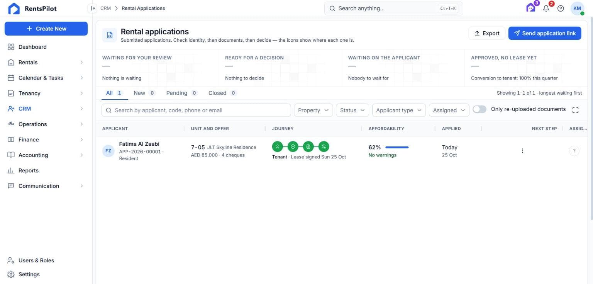Collapse sidebar using the panel toggle icon
593x284 pixels.
[93, 8]
